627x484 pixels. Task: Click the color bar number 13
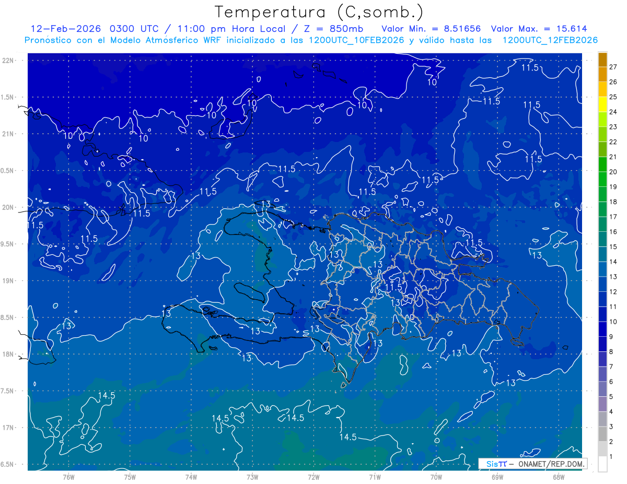(x=613, y=277)
